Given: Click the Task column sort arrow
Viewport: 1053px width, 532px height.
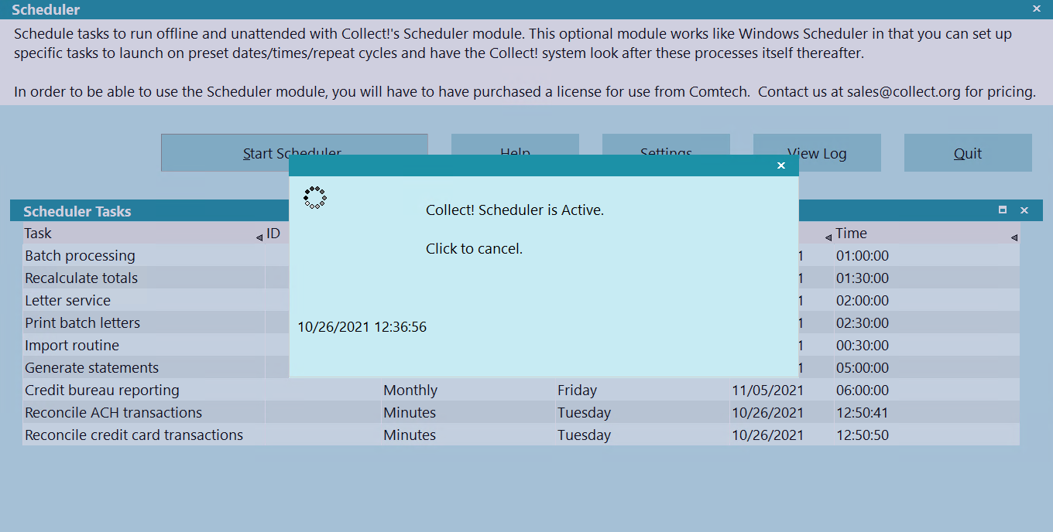Looking at the screenshot, I should click(259, 237).
